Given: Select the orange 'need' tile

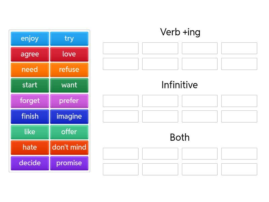Looking at the screenshot, I should (30, 70).
